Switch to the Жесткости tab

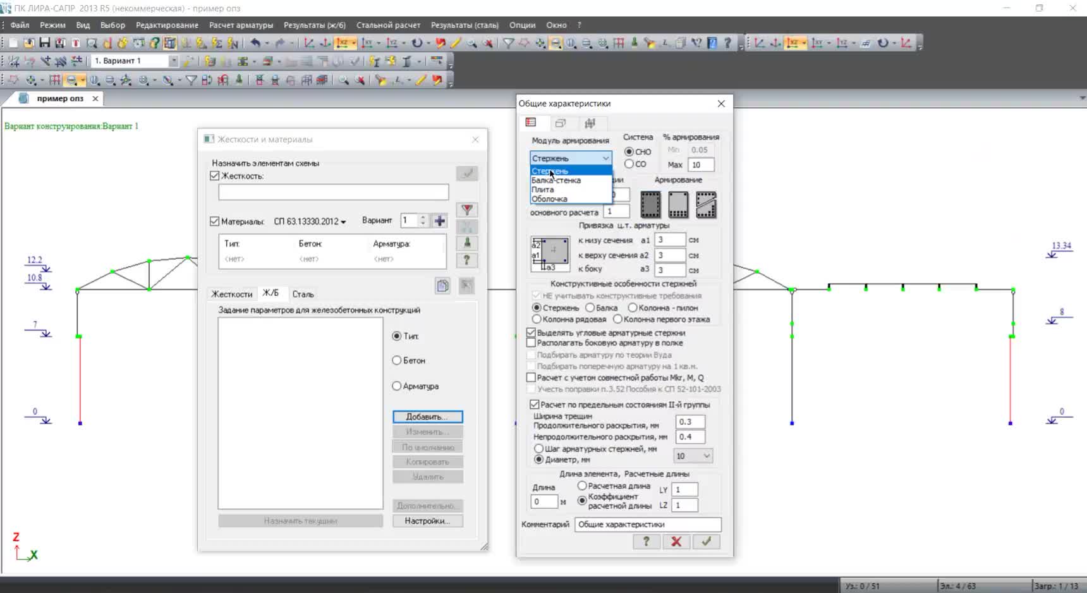(x=231, y=294)
